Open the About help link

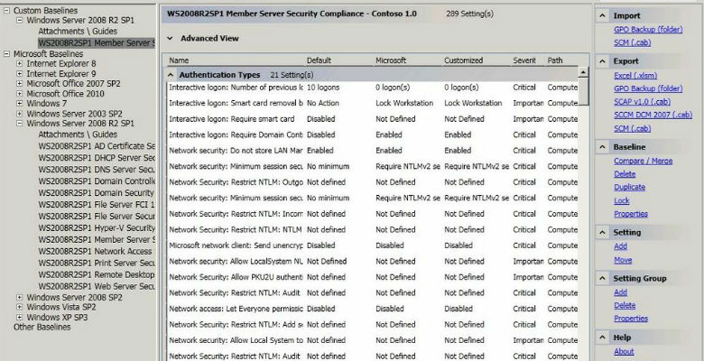point(624,352)
